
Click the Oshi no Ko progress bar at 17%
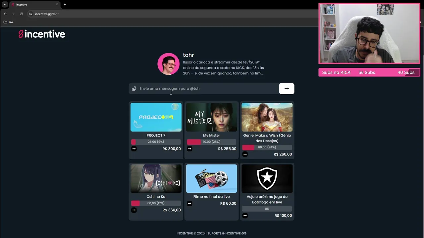tap(156, 203)
